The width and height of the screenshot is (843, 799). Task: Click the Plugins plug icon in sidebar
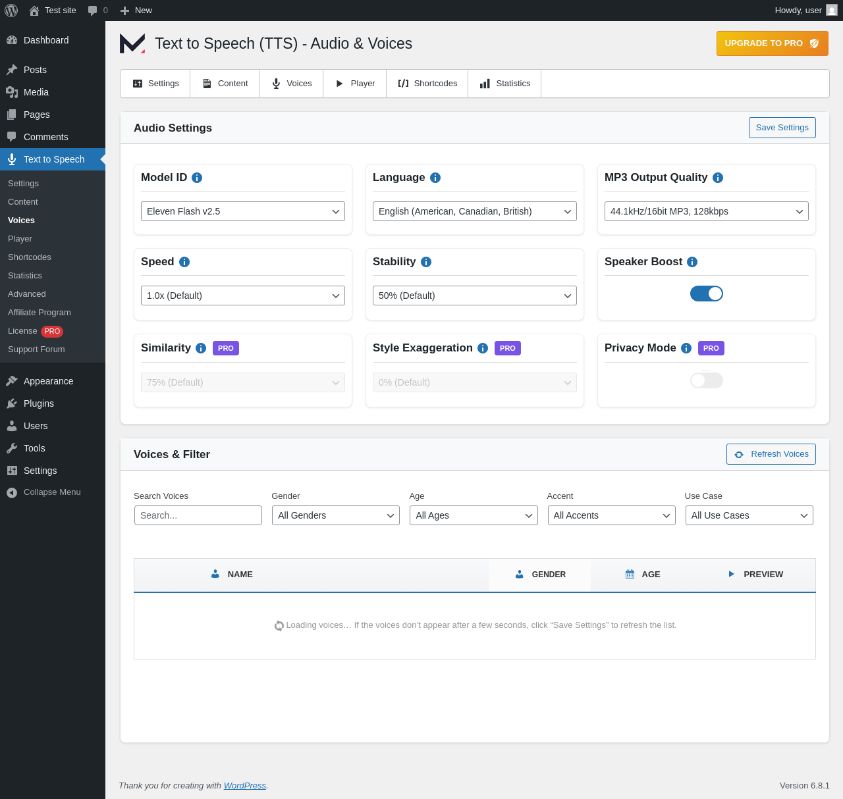pyautogui.click(x=12, y=403)
